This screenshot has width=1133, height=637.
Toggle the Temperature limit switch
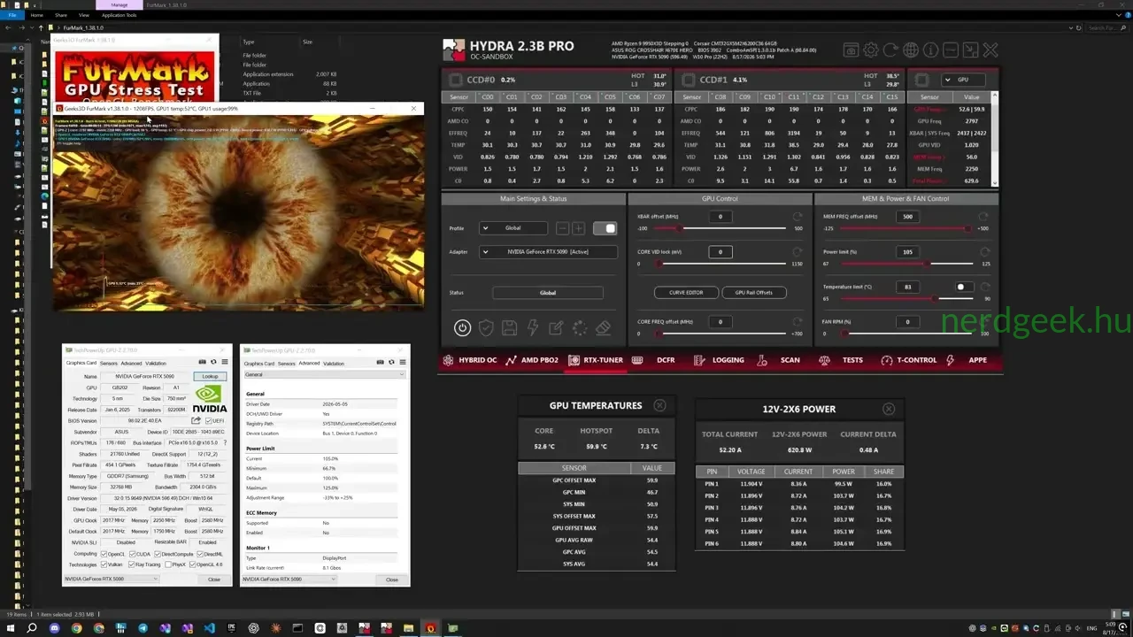tap(965, 287)
